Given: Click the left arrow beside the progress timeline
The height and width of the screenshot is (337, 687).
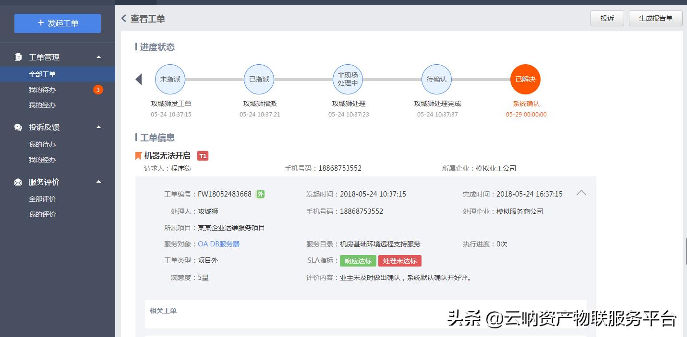Looking at the screenshot, I should [139, 79].
